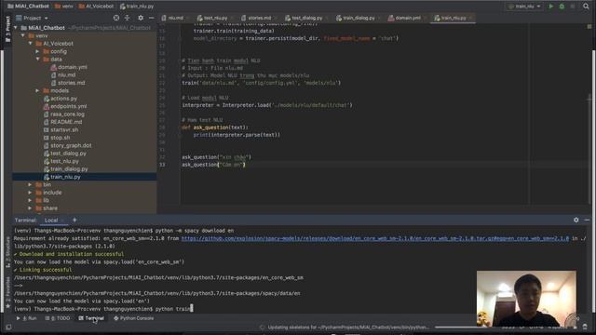Image resolution: width=596 pixels, height=335 pixels.
Task: Click the ask_question function definition line
Action: [215, 127]
